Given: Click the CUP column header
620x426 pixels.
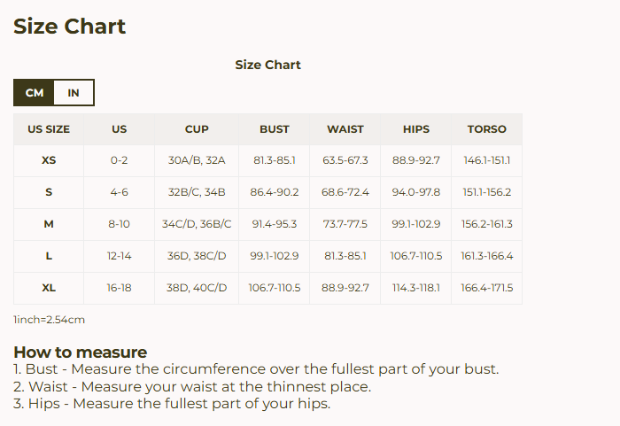Looking at the screenshot, I should coord(197,129).
